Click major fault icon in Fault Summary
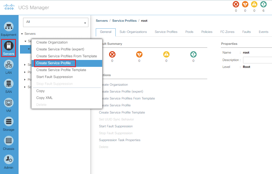 point(139,54)
